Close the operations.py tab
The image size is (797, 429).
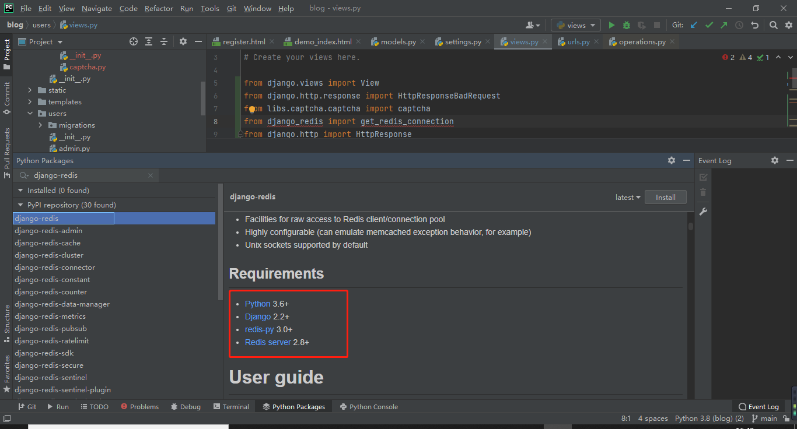coord(672,42)
